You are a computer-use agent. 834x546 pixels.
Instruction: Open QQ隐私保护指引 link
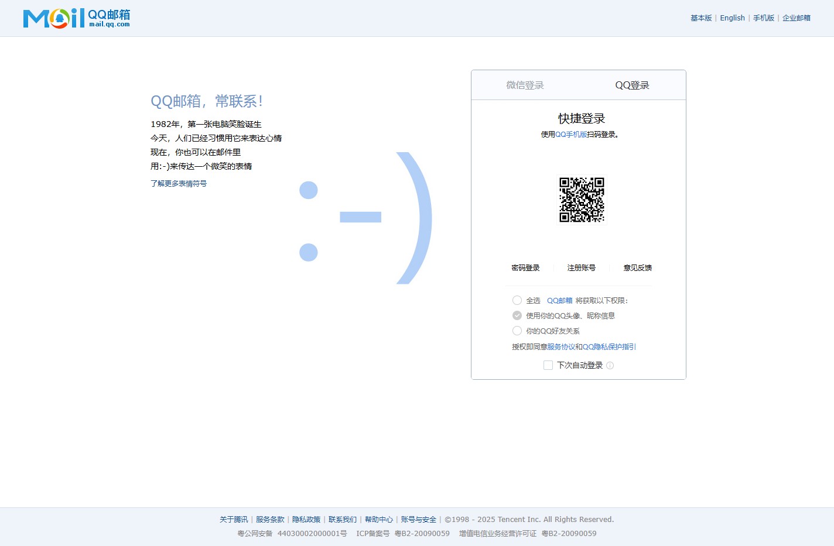coord(609,347)
